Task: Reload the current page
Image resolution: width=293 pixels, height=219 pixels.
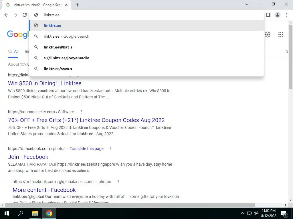Action: coord(25,15)
